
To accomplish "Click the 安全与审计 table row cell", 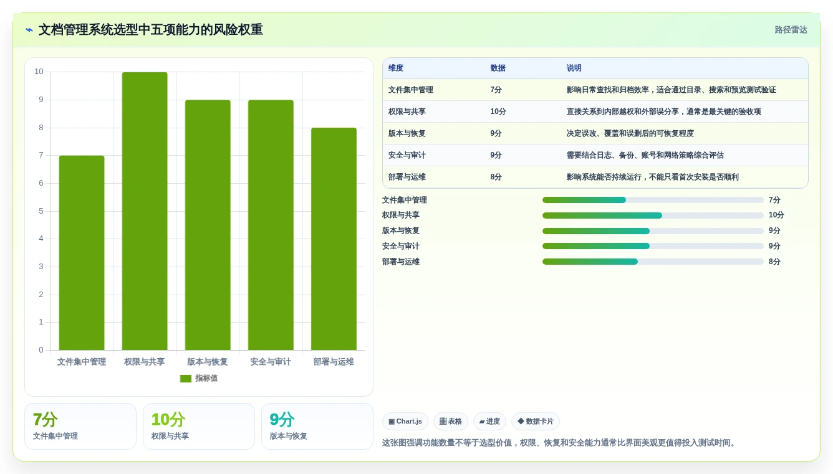I will tap(407, 156).
